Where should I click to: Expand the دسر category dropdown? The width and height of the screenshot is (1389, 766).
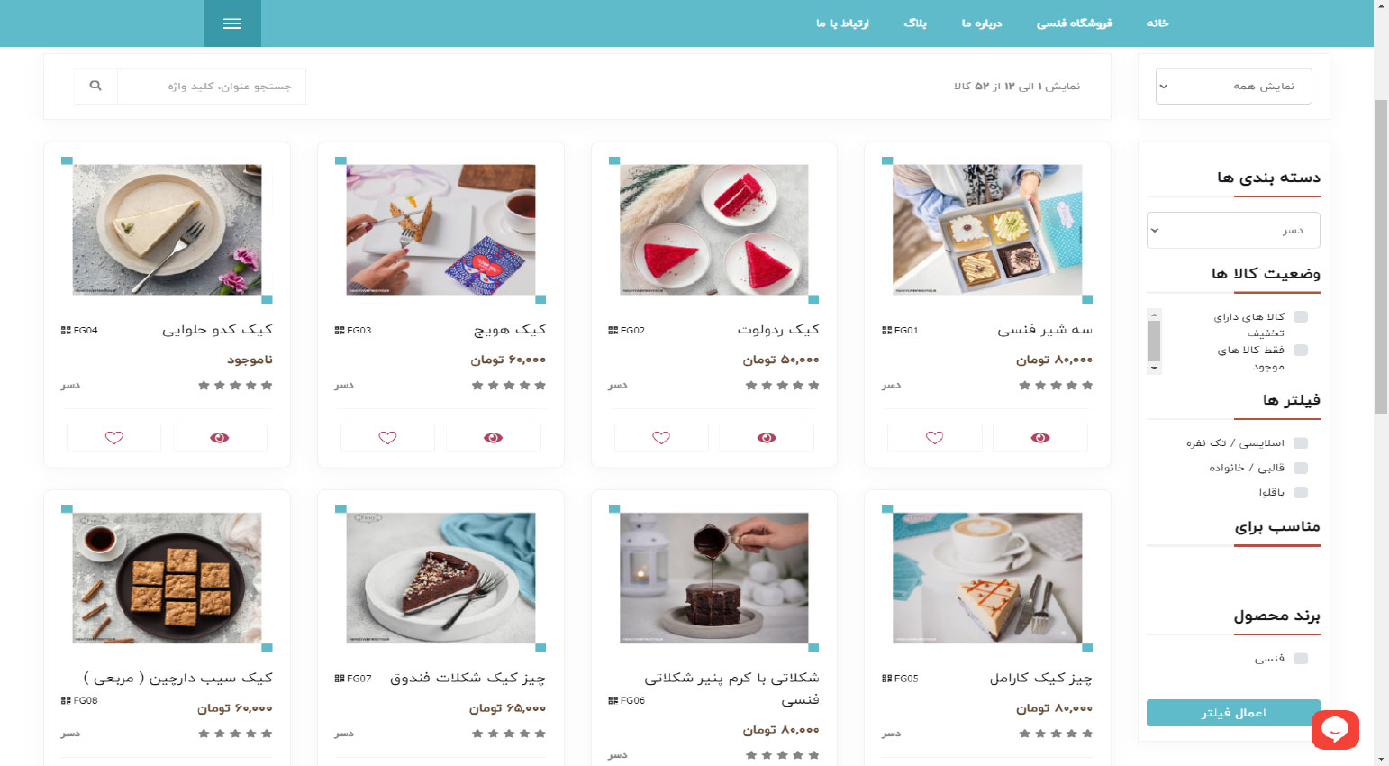[1233, 231]
